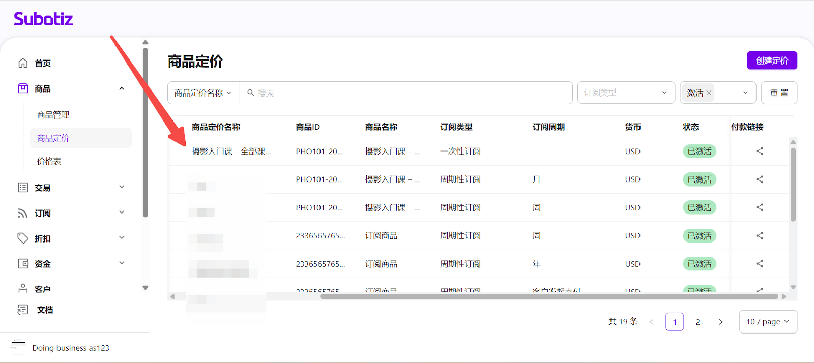Image resolution: width=814 pixels, height=363 pixels.
Task: Click the home icon in the sidebar
Action: pos(23,63)
